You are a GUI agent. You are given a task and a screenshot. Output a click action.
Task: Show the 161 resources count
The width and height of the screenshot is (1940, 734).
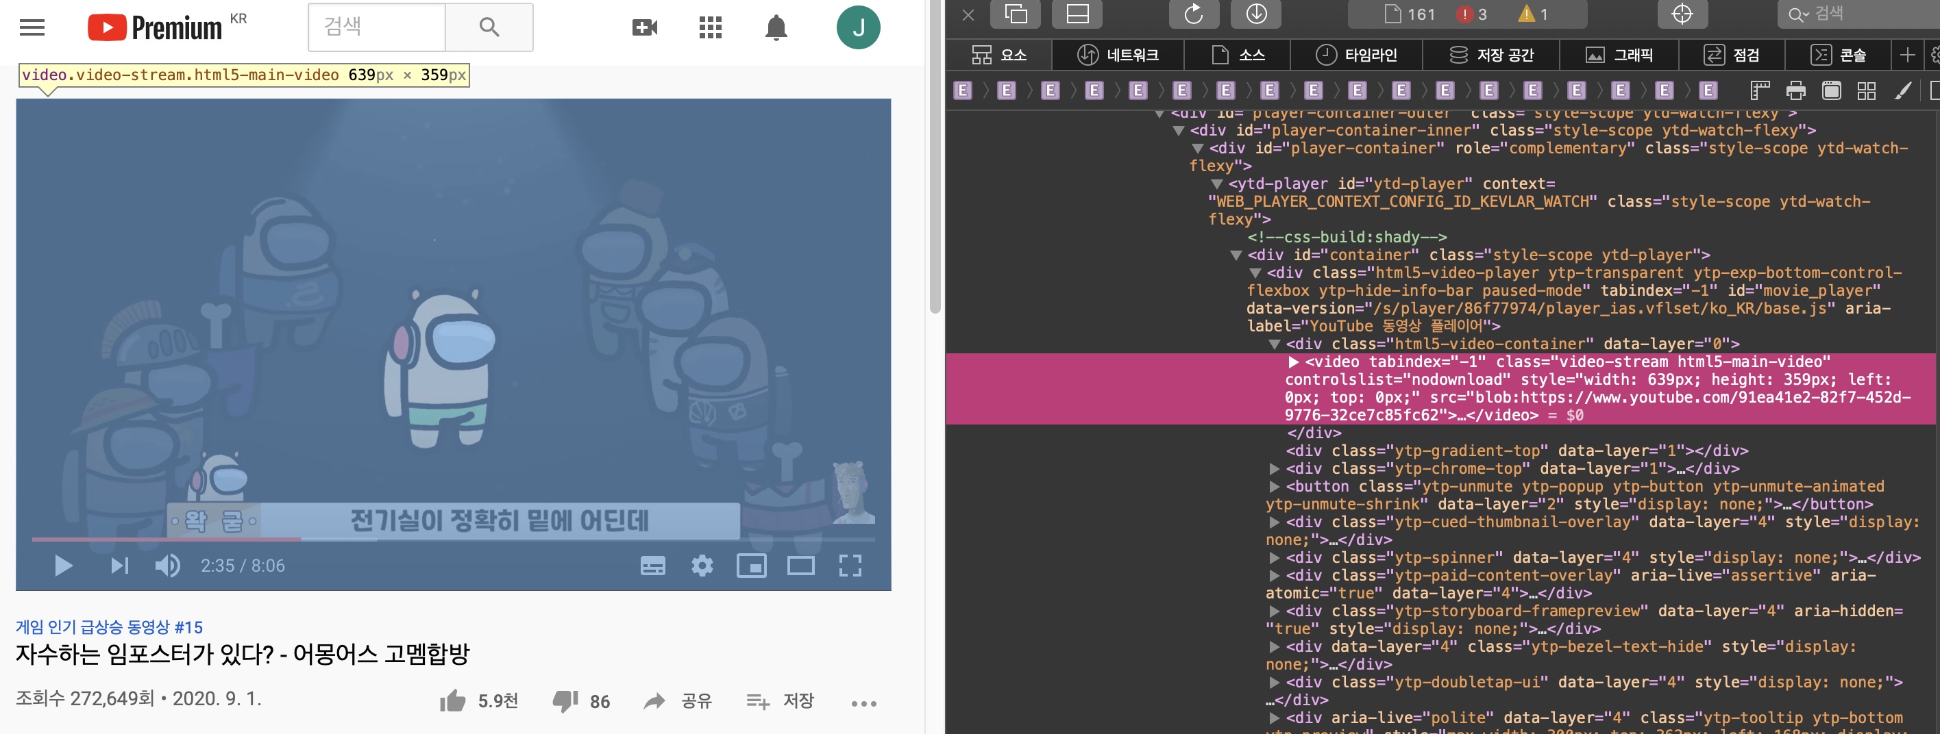tap(1410, 14)
